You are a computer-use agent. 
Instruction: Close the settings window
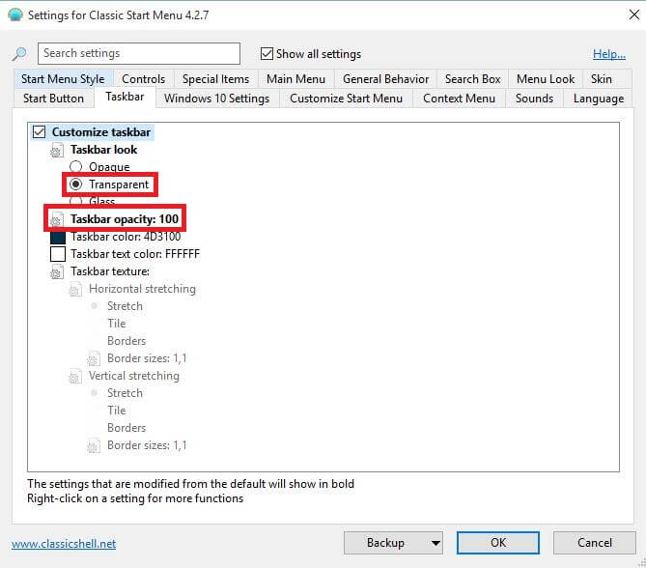click(634, 14)
